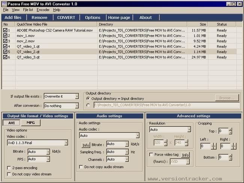The width and height of the screenshot is (244, 183).
Task: Click Info button beside audio Bitrate
Action: coord(86,145)
